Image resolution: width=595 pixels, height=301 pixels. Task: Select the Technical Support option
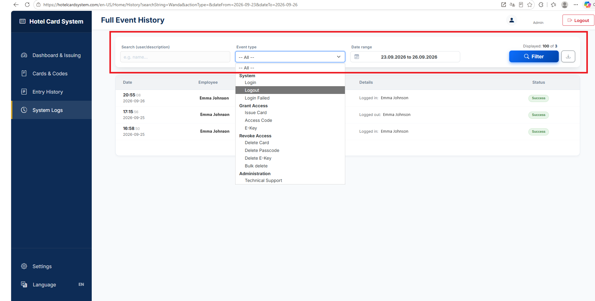290,180
